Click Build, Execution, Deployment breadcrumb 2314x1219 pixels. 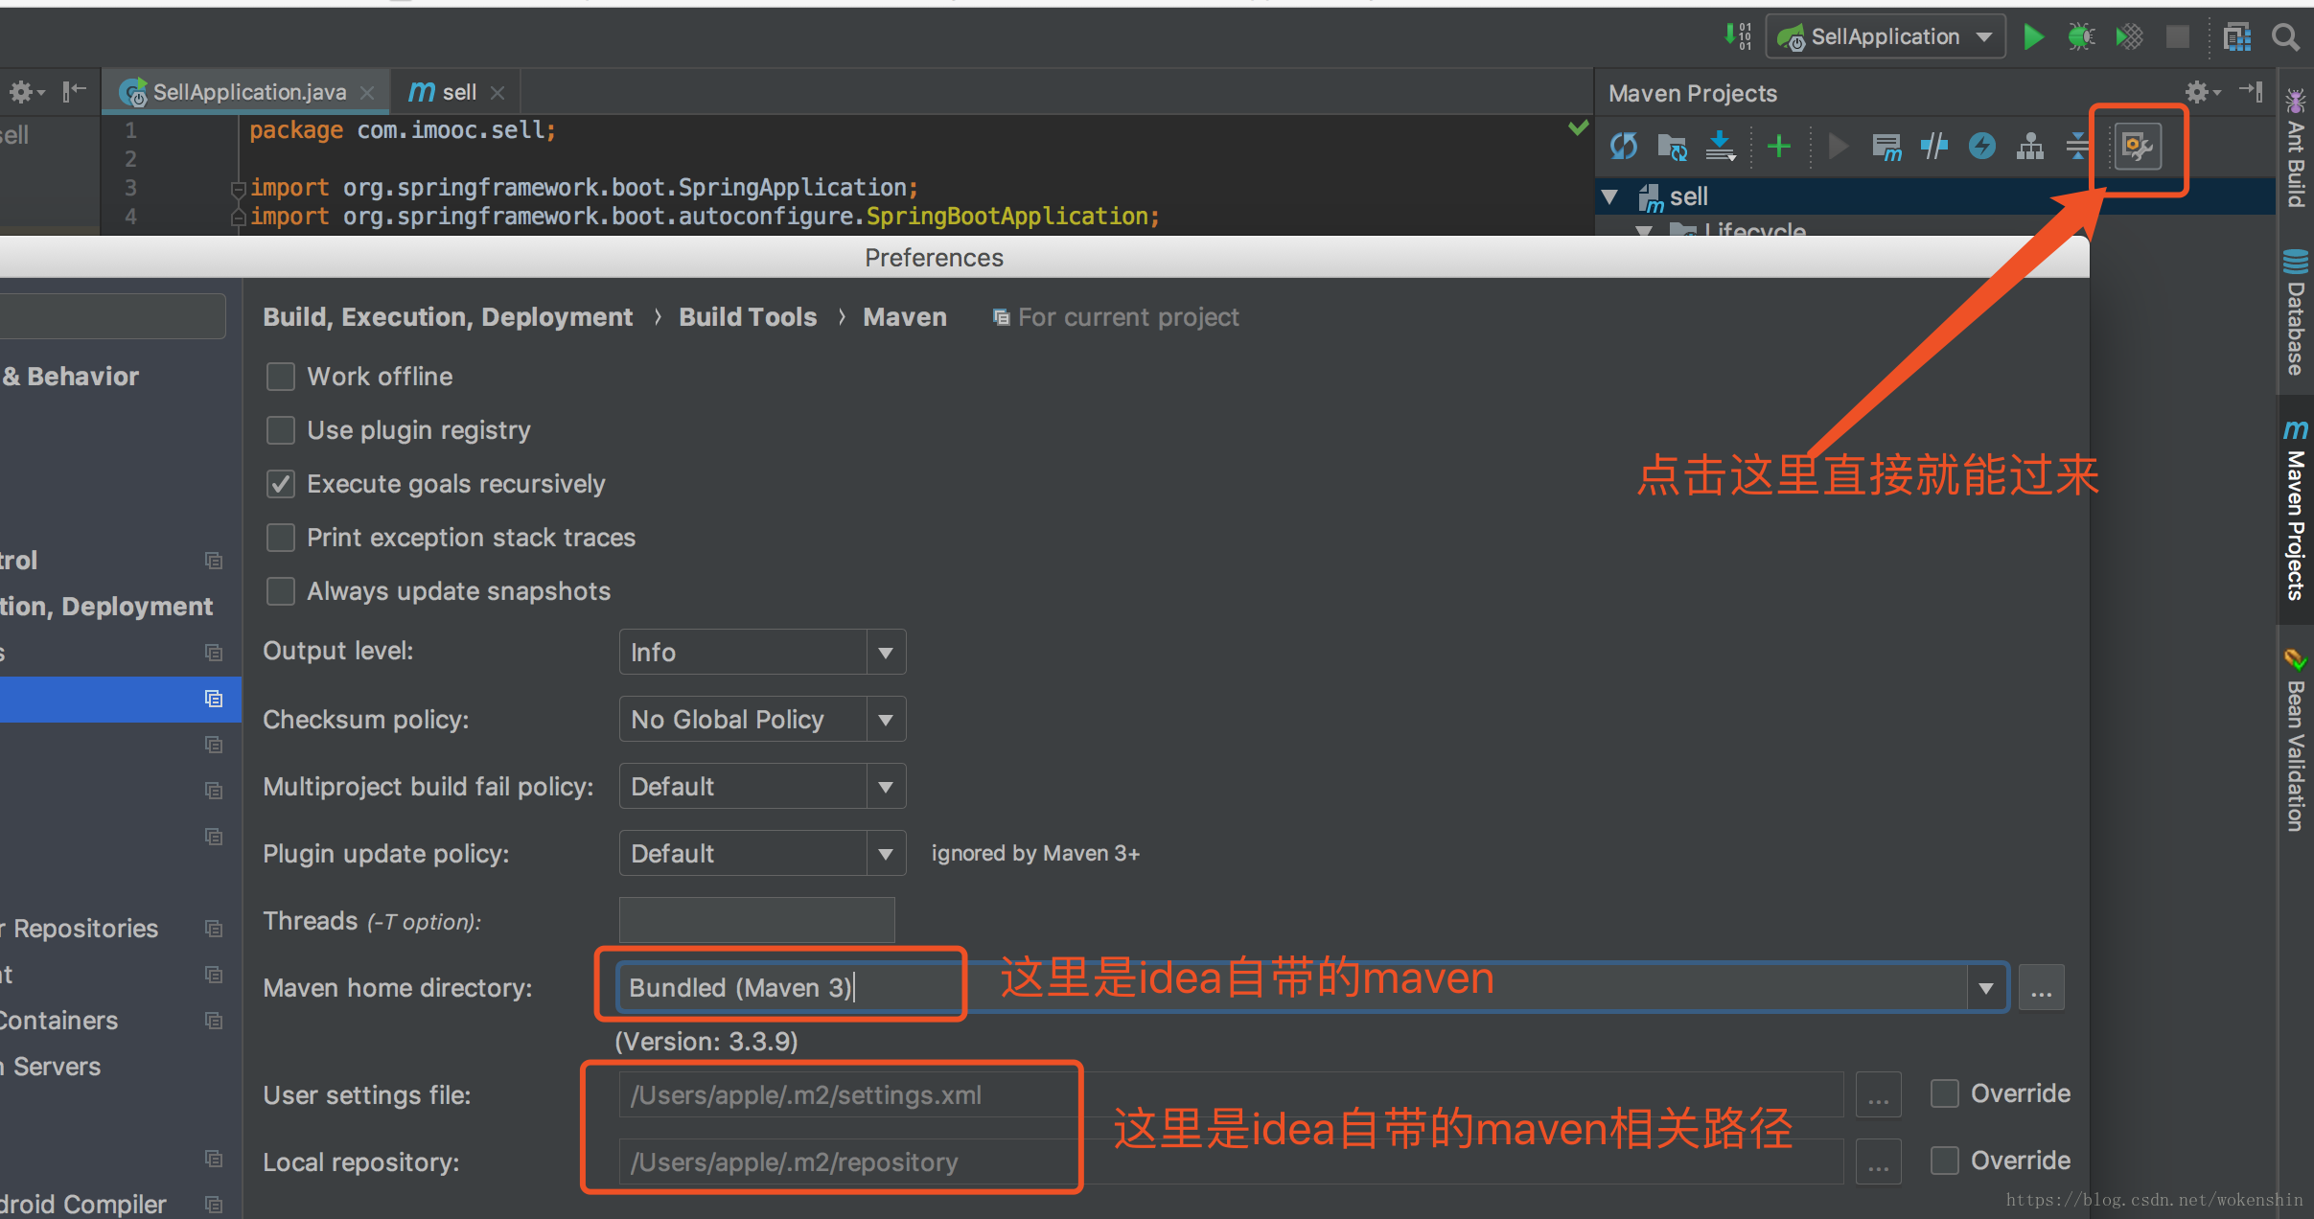448,317
